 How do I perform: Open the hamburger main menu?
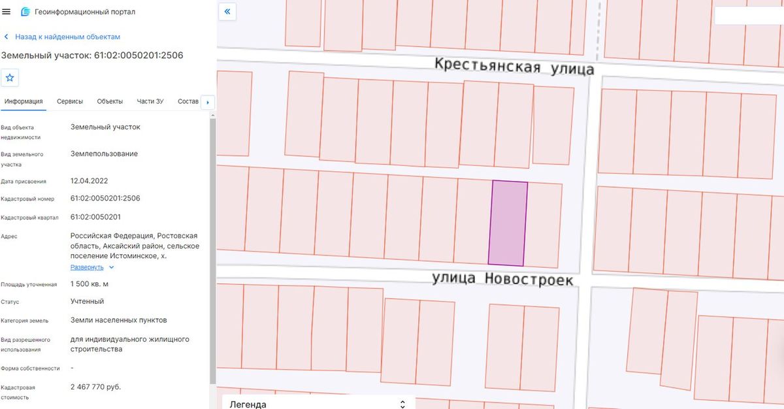[7, 12]
